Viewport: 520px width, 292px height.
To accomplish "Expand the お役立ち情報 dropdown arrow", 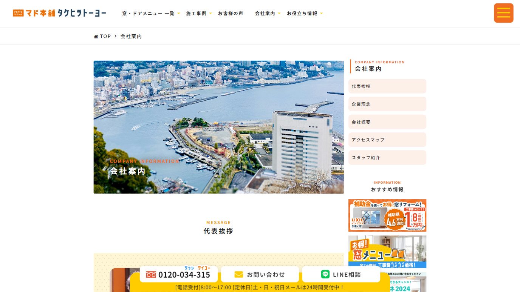I will click(321, 13).
